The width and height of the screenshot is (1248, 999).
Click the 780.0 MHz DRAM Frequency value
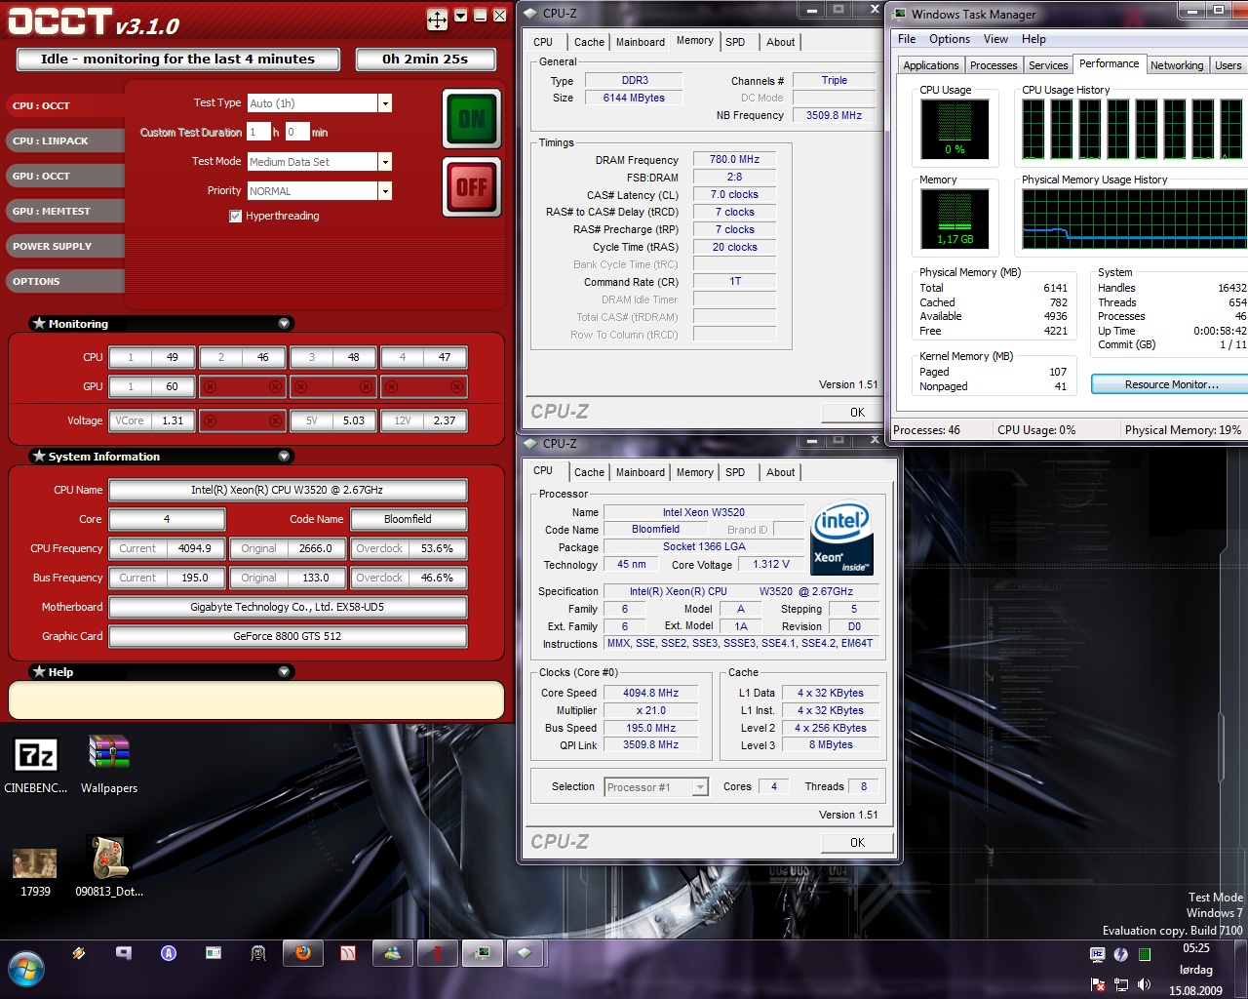(x=734, y=159)
